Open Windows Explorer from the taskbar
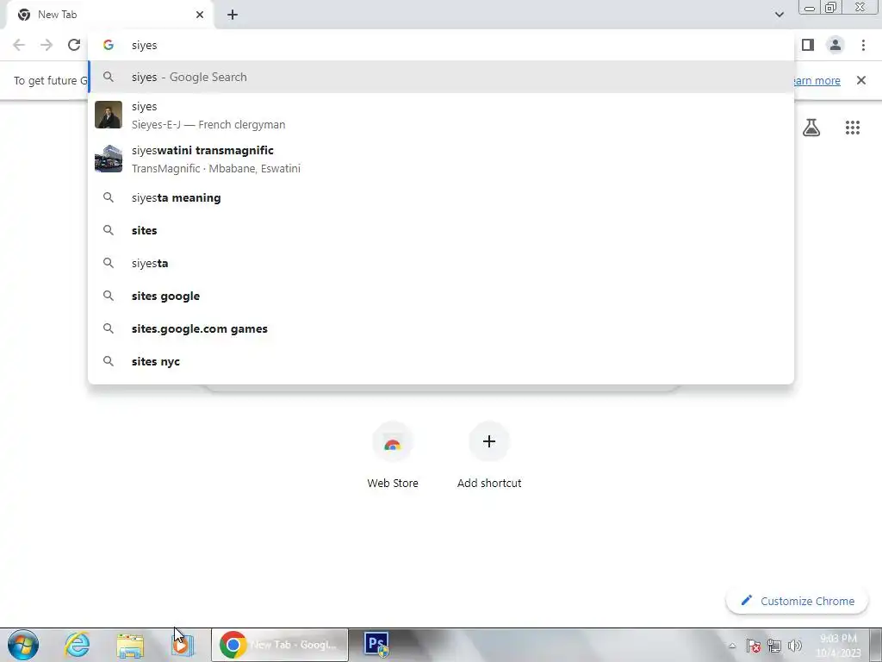882x662 pixels. (x=130, y=645)
